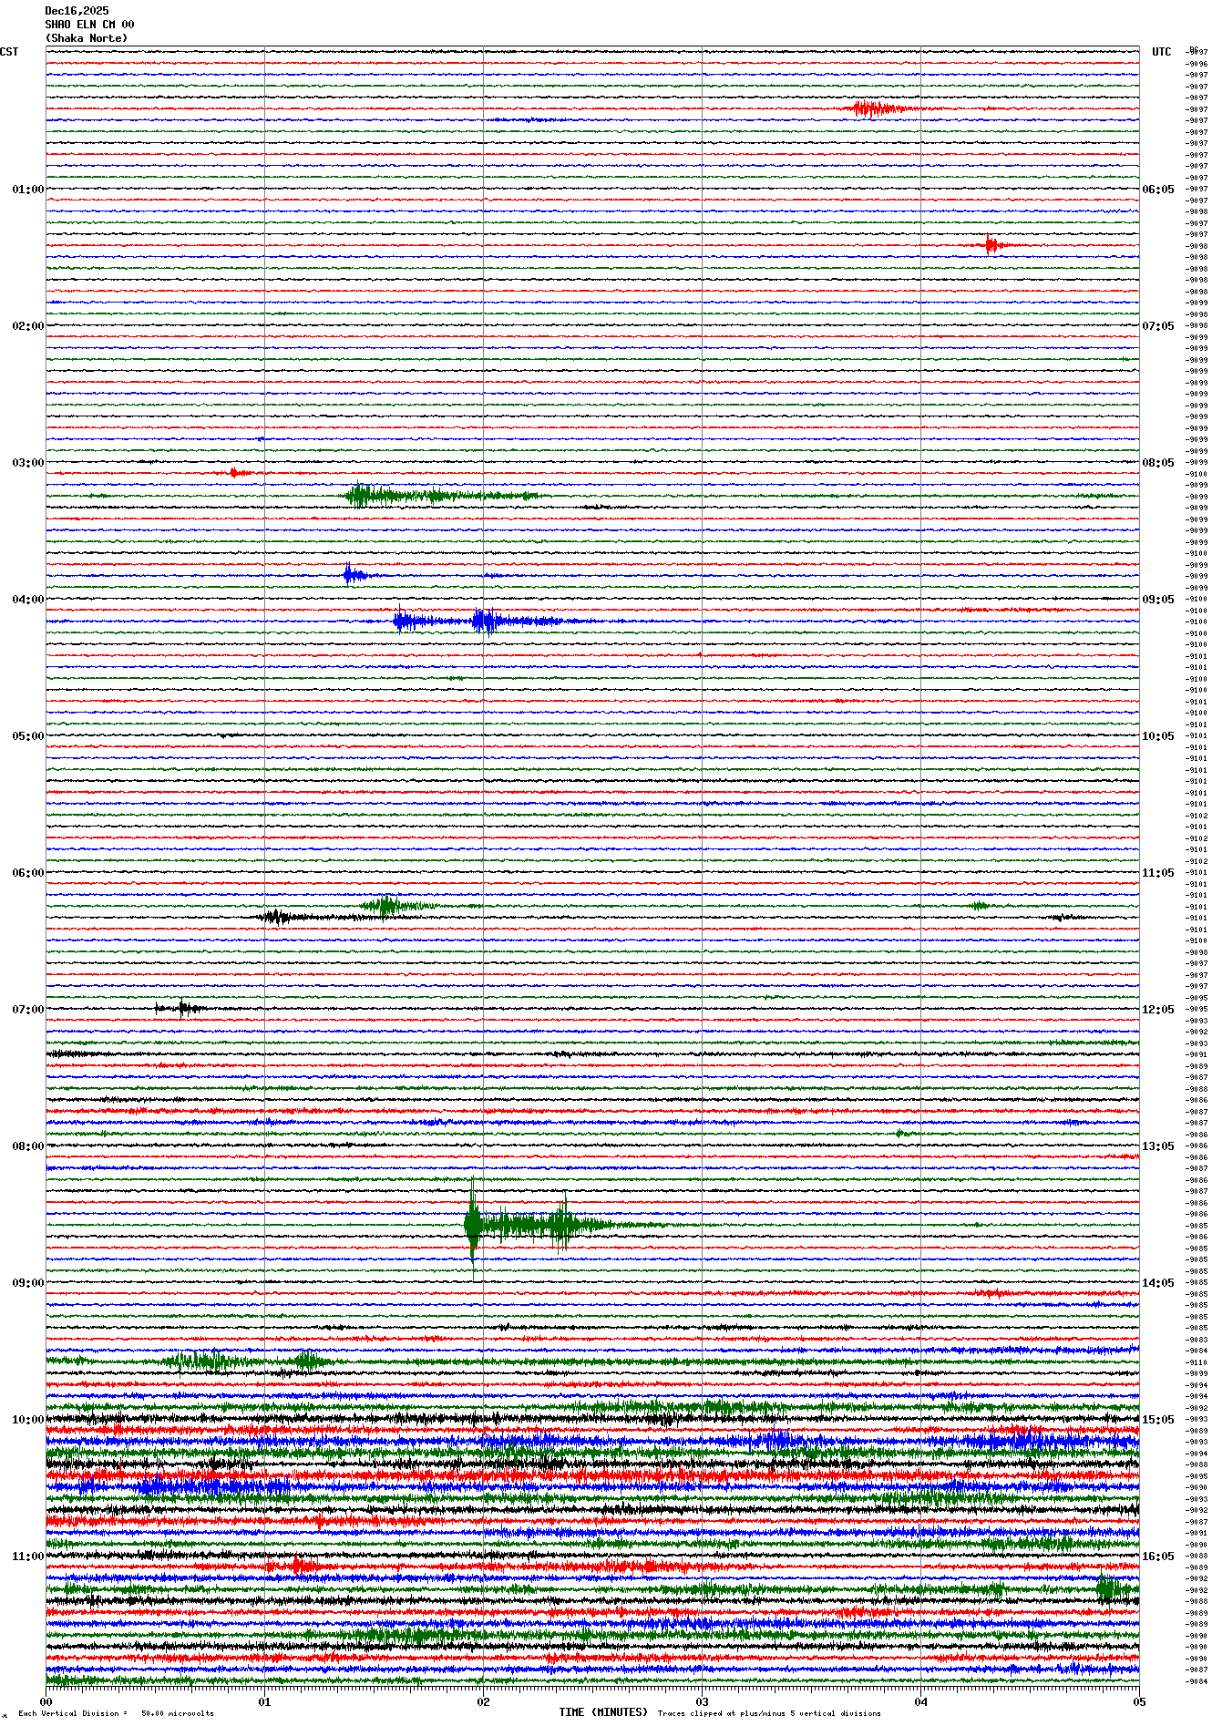Click the 06:05 UTC time label
The image size is (1212, 1726).
click(x=1158, y=190)
